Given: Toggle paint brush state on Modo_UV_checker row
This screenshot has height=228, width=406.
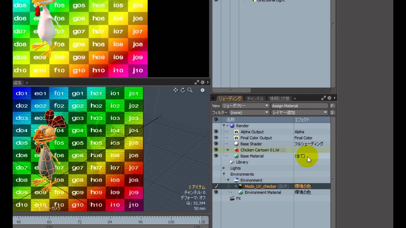Looking at the screenshot, I should coord(216,186).
